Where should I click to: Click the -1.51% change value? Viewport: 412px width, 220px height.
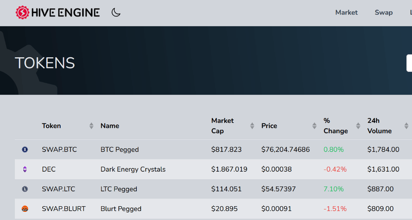click(x=335, y=209)
